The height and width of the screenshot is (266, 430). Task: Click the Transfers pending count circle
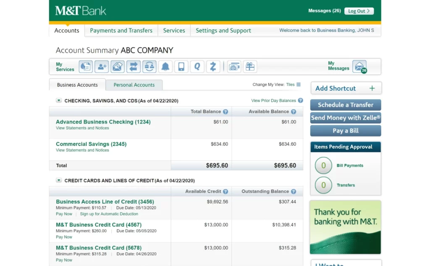323,185
